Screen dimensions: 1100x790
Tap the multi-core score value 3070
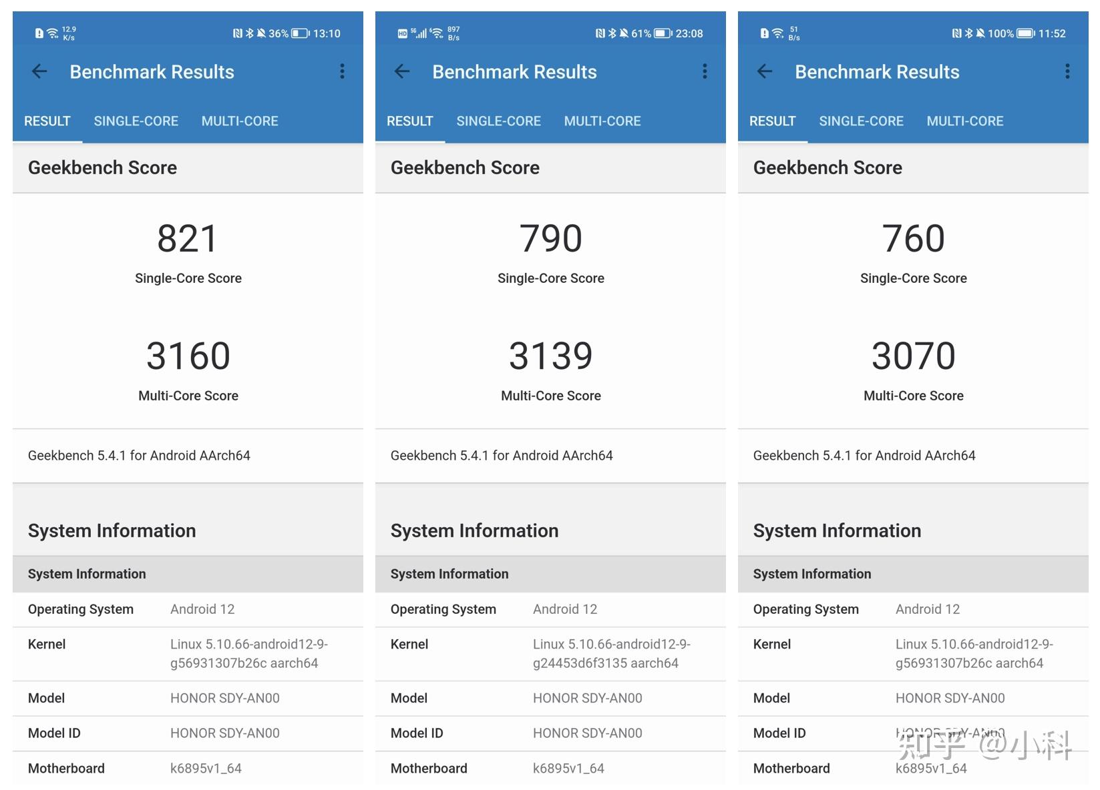point(914,356)
